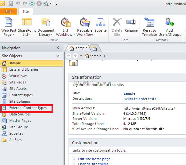Click the Rename ribbon button
This screenshot has width=186, height=165.
131,25
